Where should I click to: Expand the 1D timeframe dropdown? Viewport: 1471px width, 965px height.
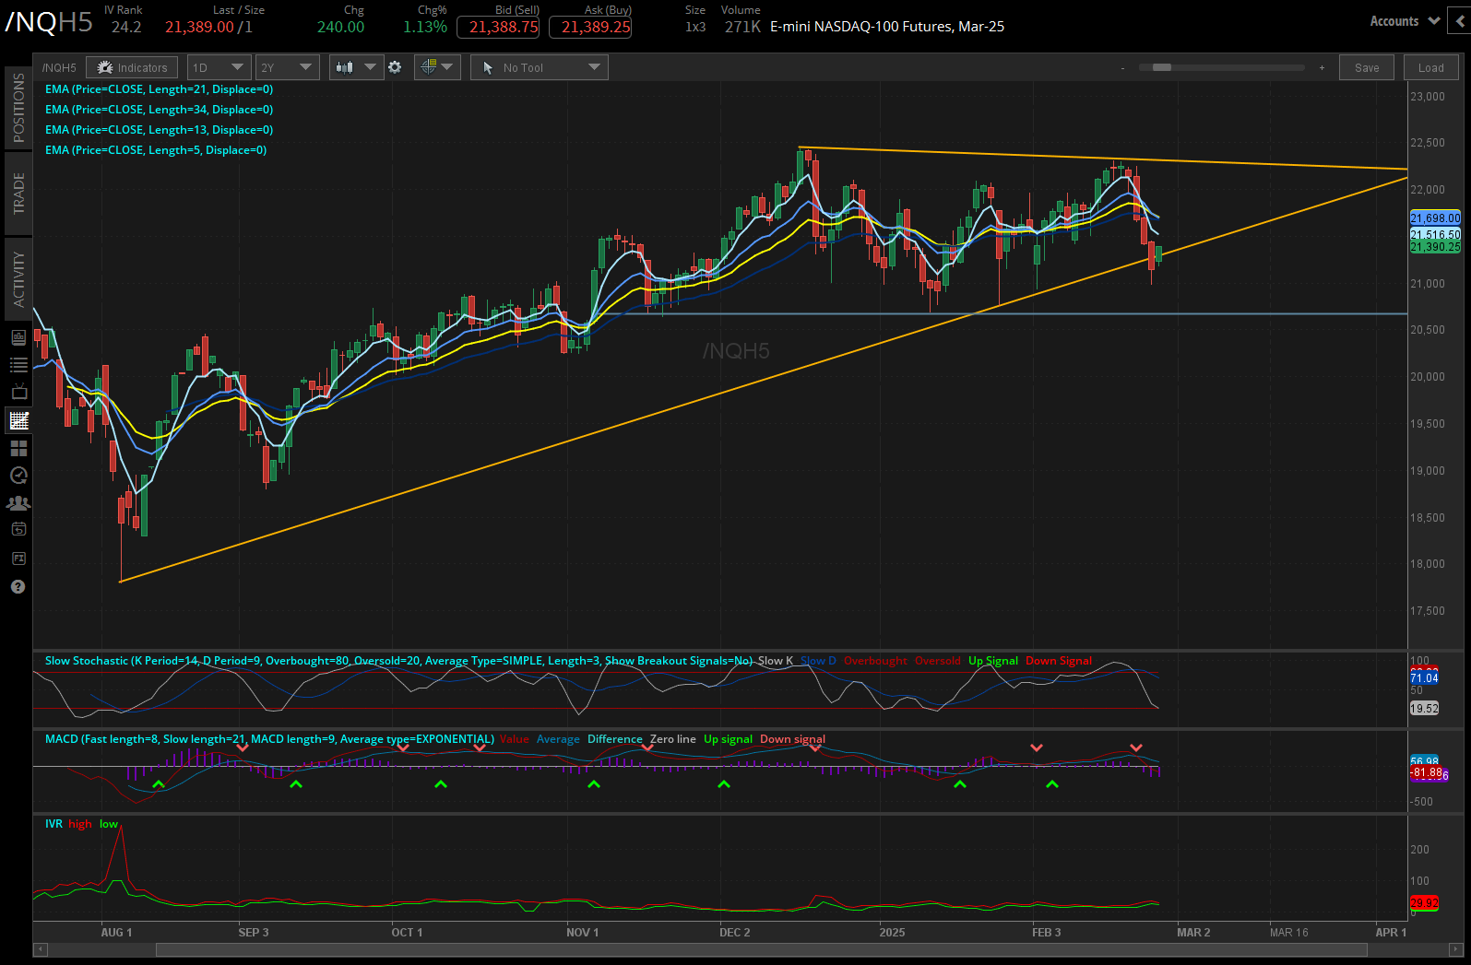pos(219,67)
